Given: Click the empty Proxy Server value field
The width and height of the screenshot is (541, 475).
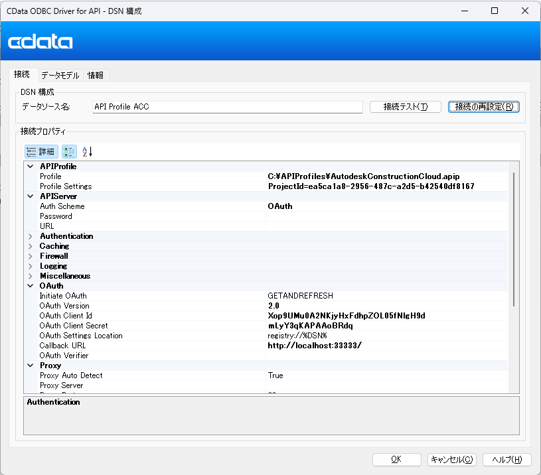Looking at the screenshot, I should click(387, 385).
